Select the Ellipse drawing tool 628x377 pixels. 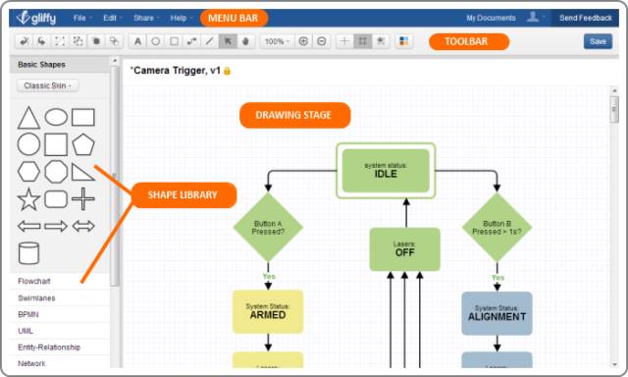(x=156, y=41)
